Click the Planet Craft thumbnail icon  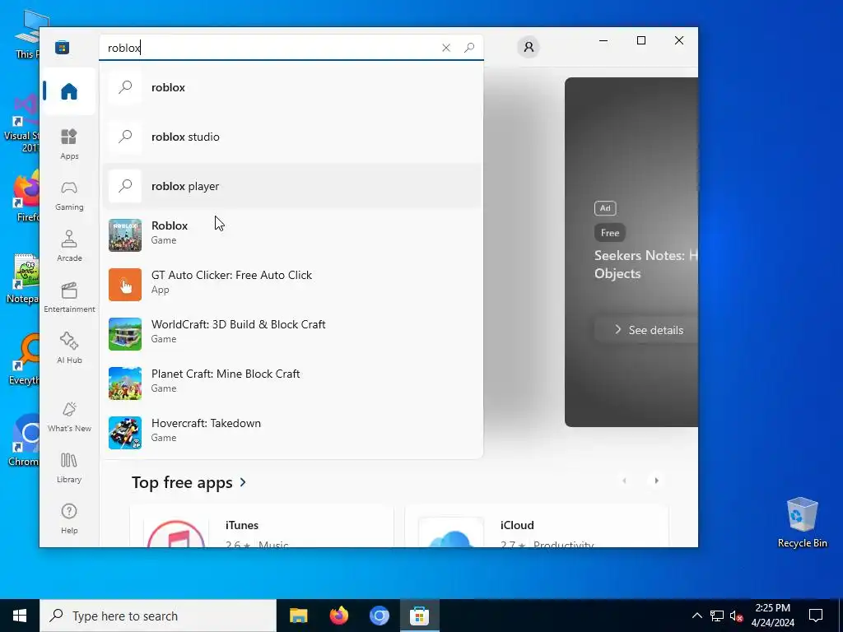[x=125, y=383]
